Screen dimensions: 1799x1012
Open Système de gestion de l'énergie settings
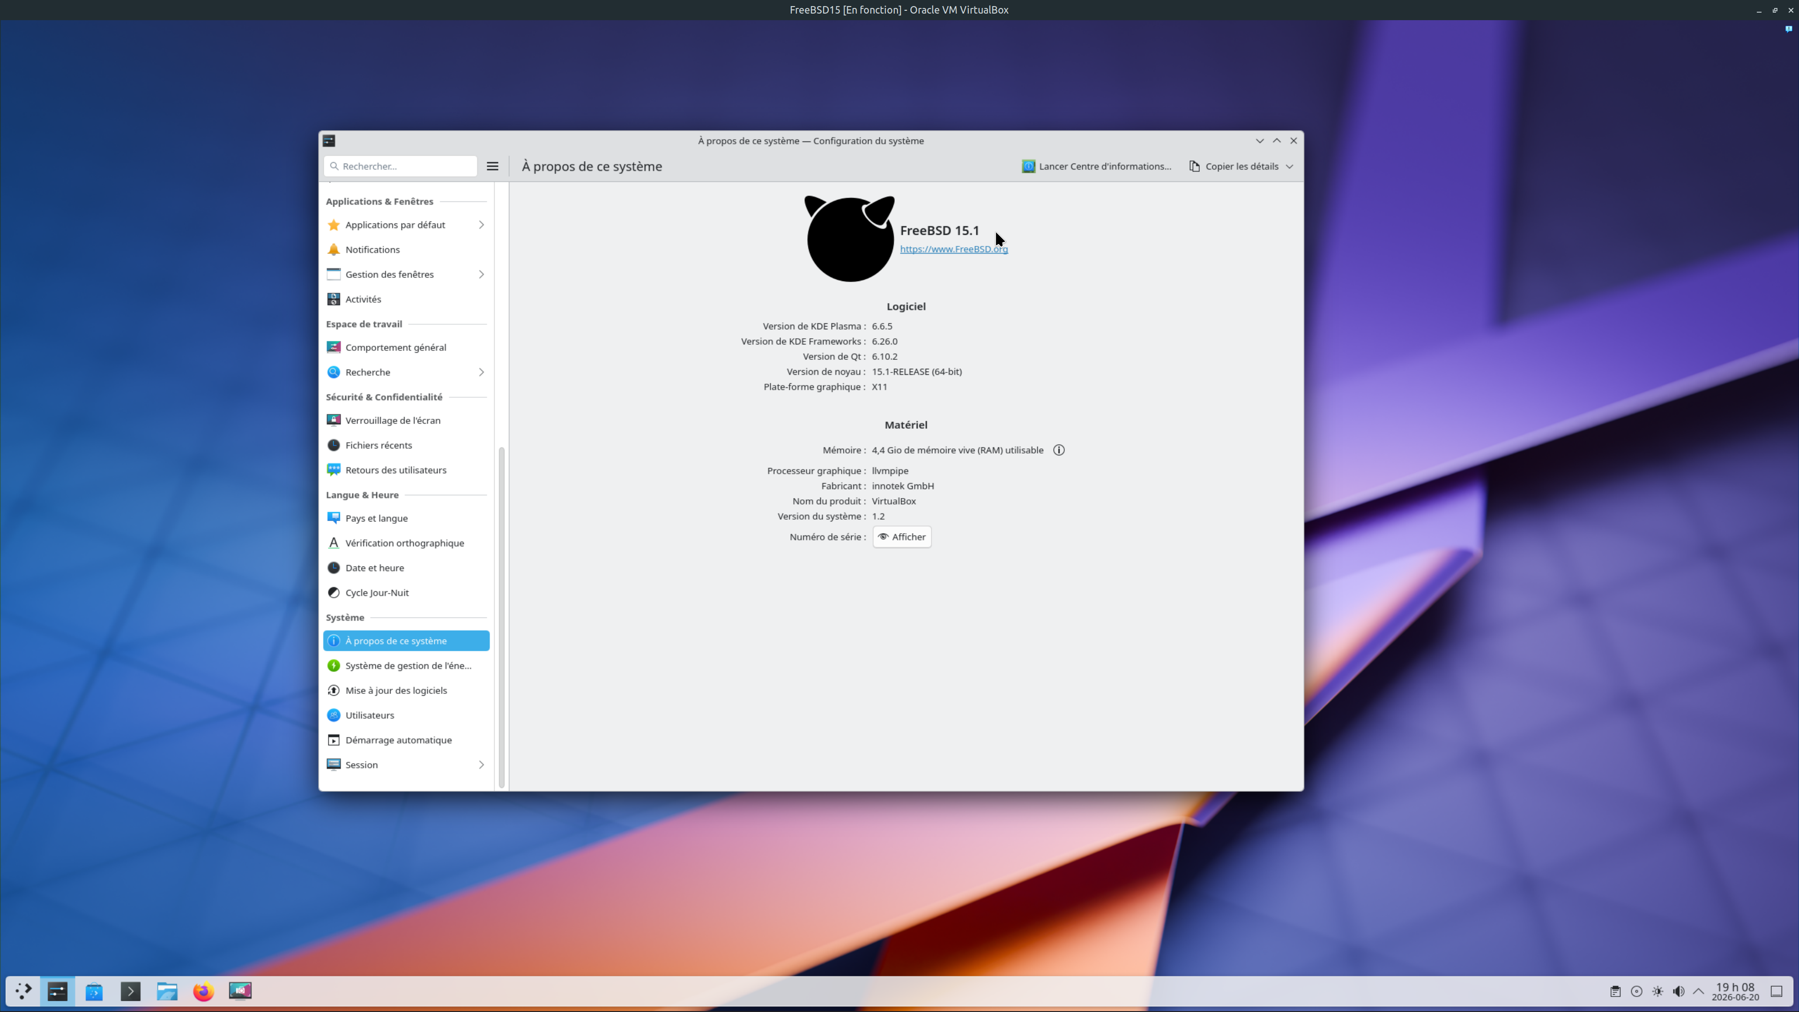(x=406, y=666)
